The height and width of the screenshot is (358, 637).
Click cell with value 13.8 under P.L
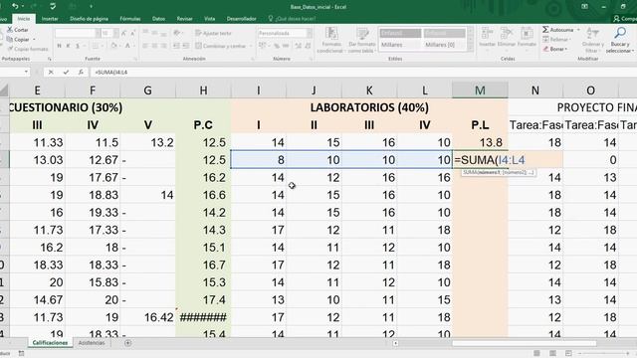point(480,142)
